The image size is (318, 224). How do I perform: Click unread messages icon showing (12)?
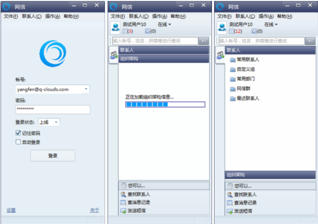click(x=231, y=31)
